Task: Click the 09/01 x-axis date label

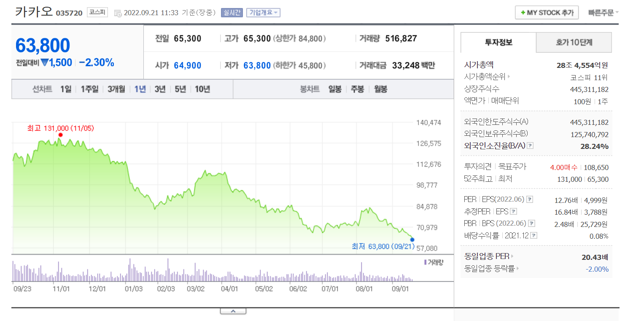Action: [401, 289]
